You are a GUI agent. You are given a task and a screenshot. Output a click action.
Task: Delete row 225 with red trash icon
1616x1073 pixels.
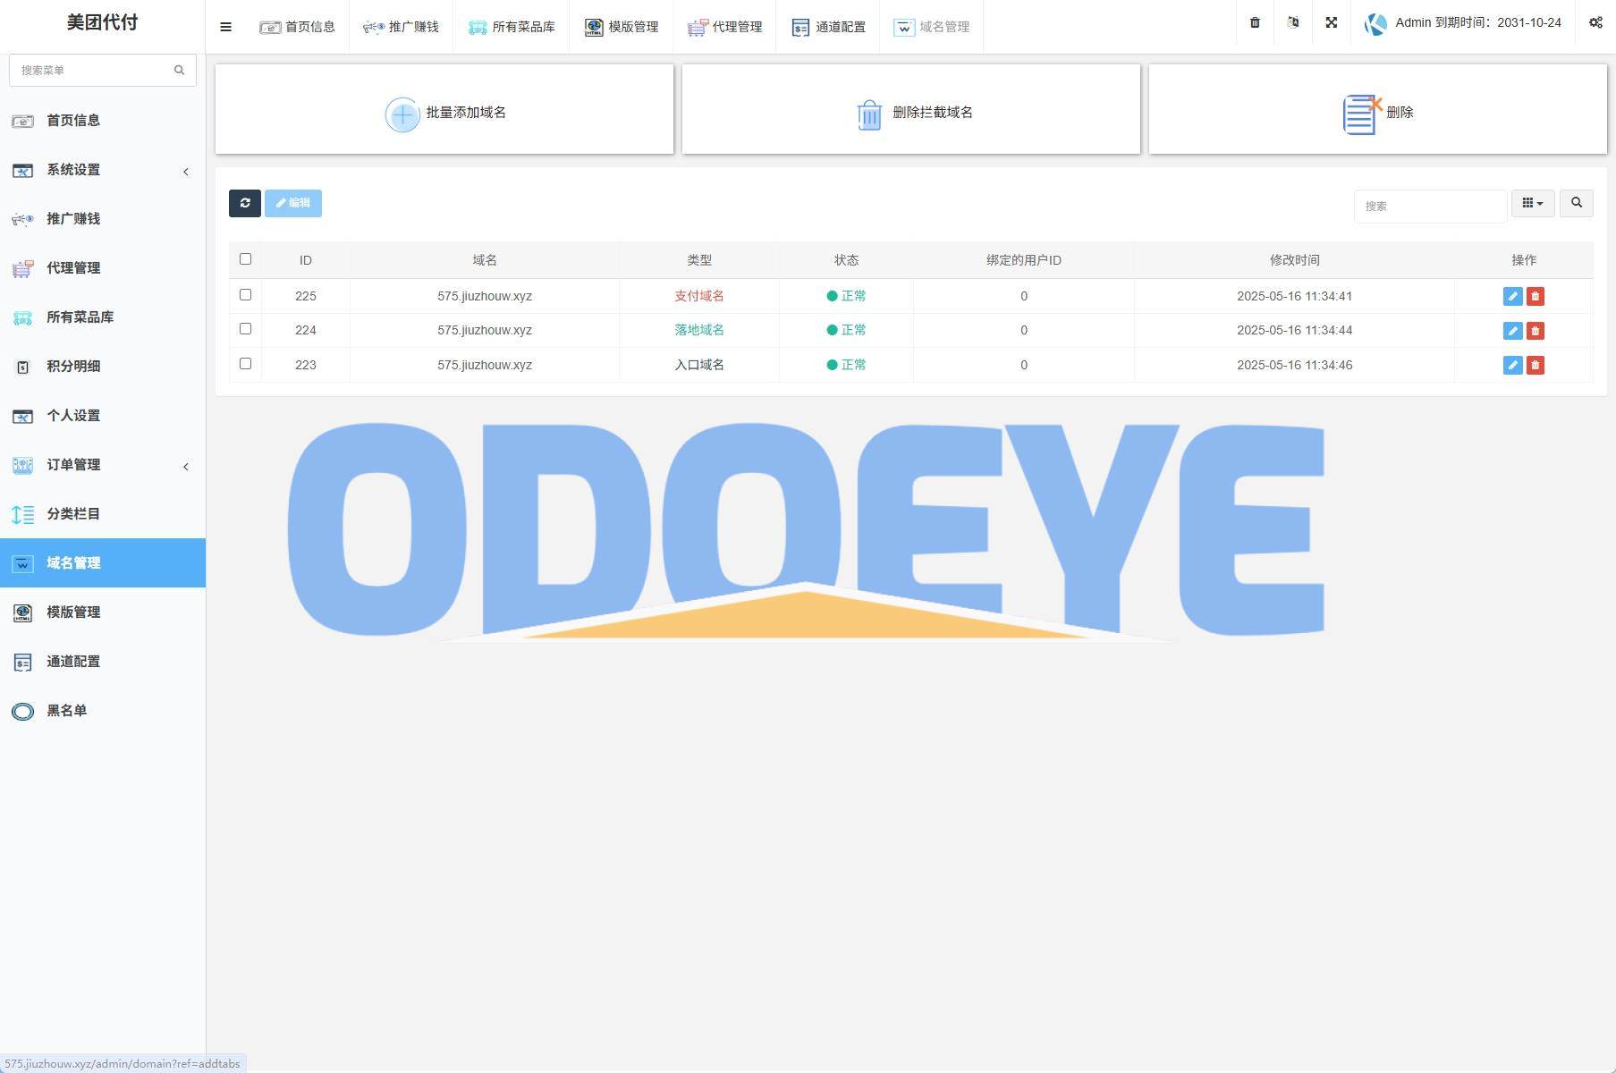click(x=1536, y=296)
